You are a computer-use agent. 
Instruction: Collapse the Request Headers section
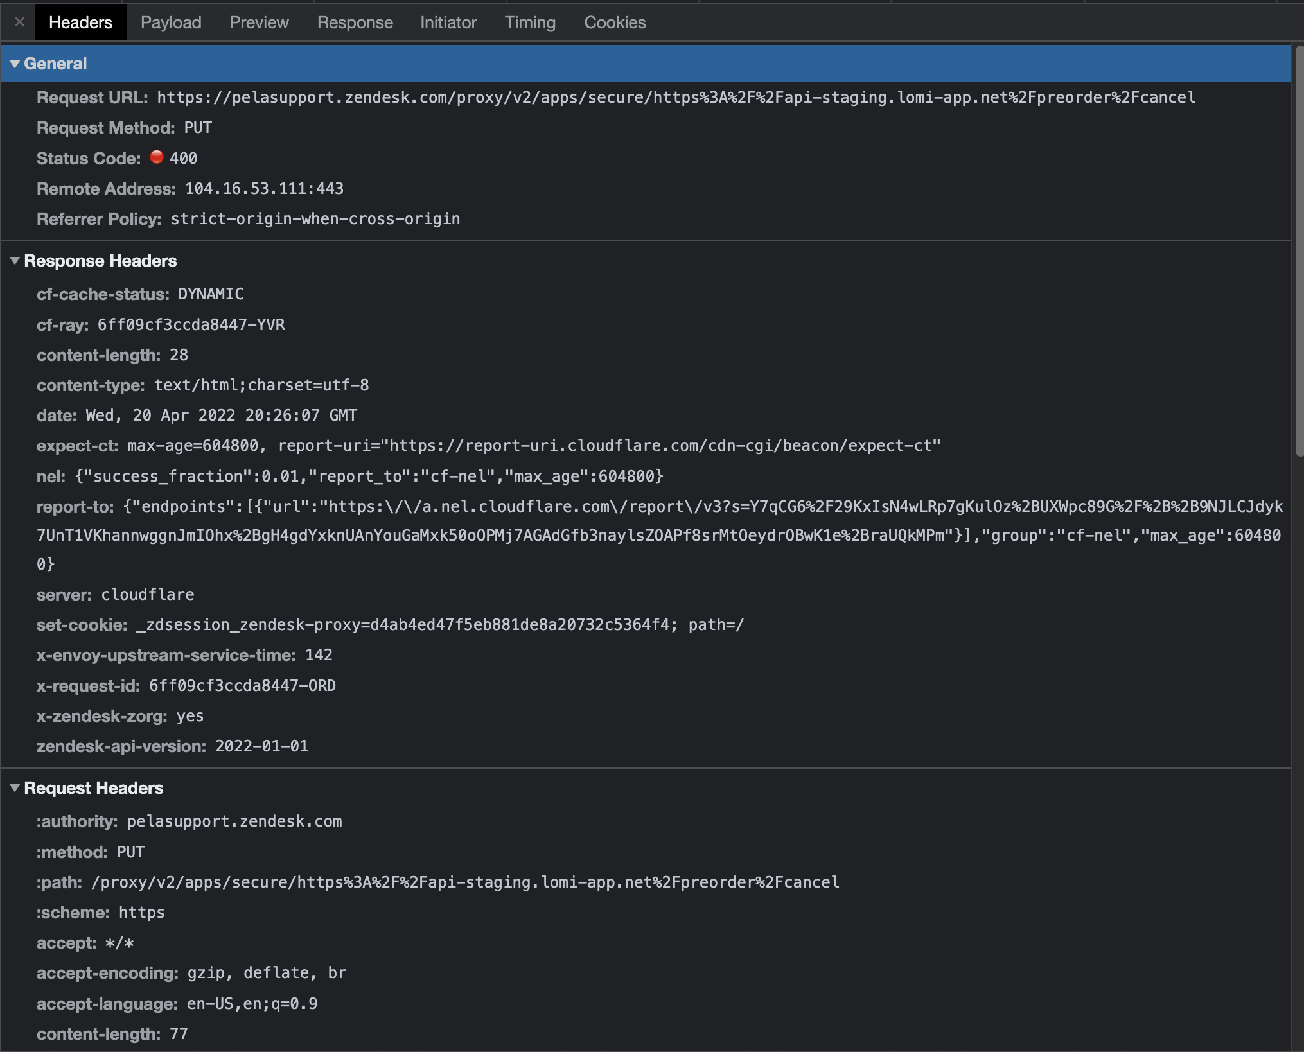pos(15,788)
